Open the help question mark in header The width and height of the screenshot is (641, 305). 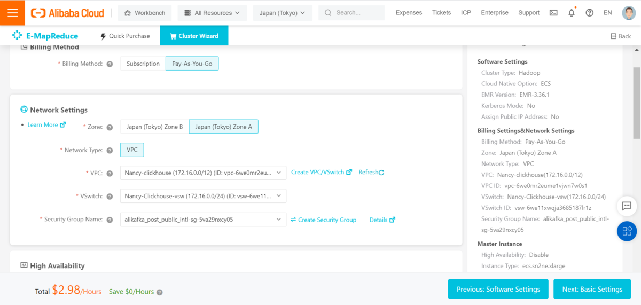tap(590, 13)
